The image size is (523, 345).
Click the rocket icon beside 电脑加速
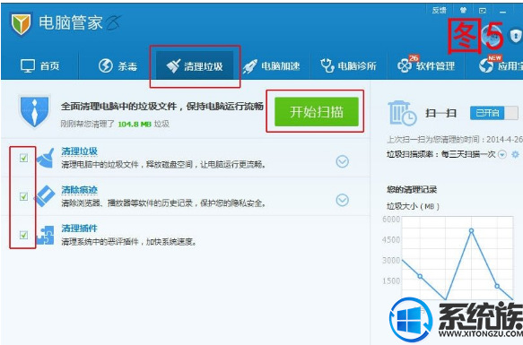point(249,66)
